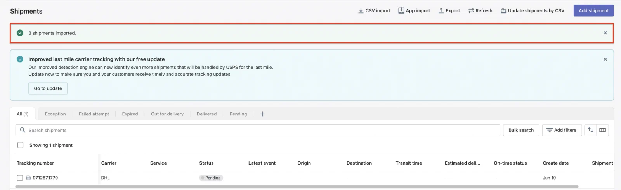Click the Export button label
621x190 pixels.
[x=453, y=11]
